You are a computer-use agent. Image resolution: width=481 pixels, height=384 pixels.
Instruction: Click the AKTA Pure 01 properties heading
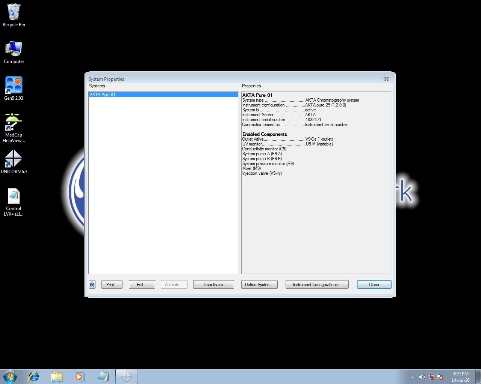257,95
